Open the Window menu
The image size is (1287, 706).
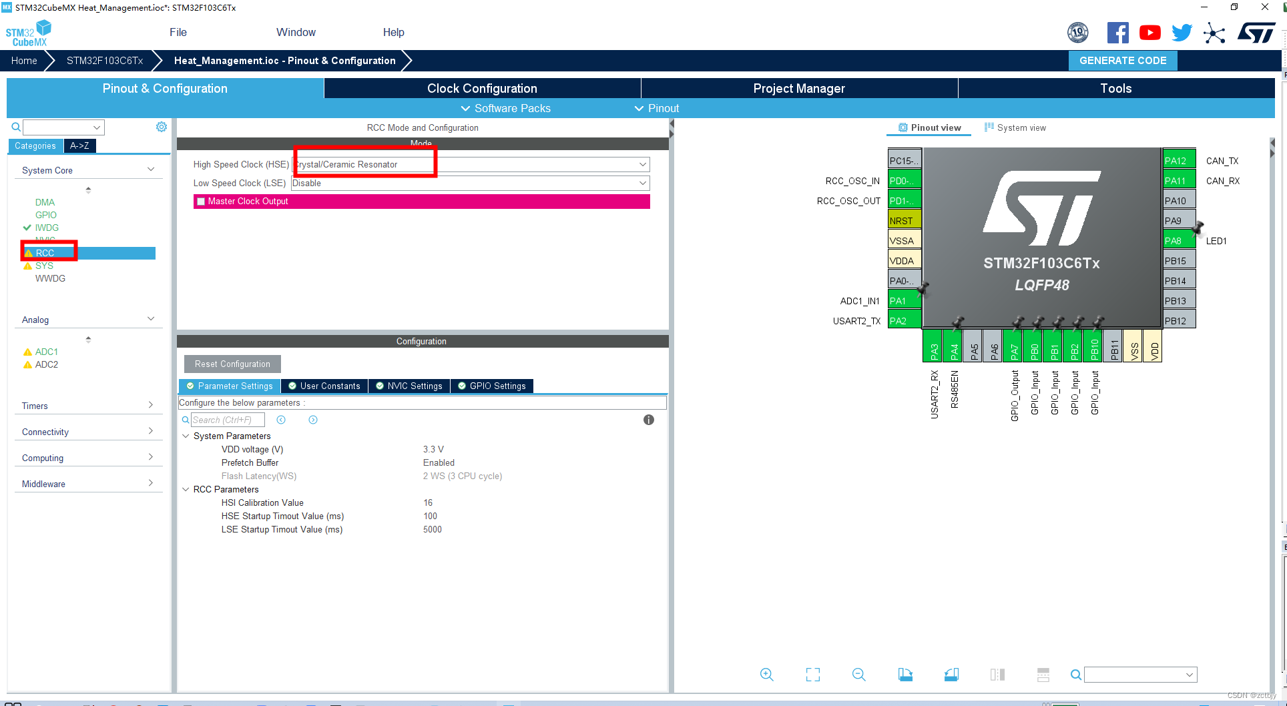tap(296, 32)
